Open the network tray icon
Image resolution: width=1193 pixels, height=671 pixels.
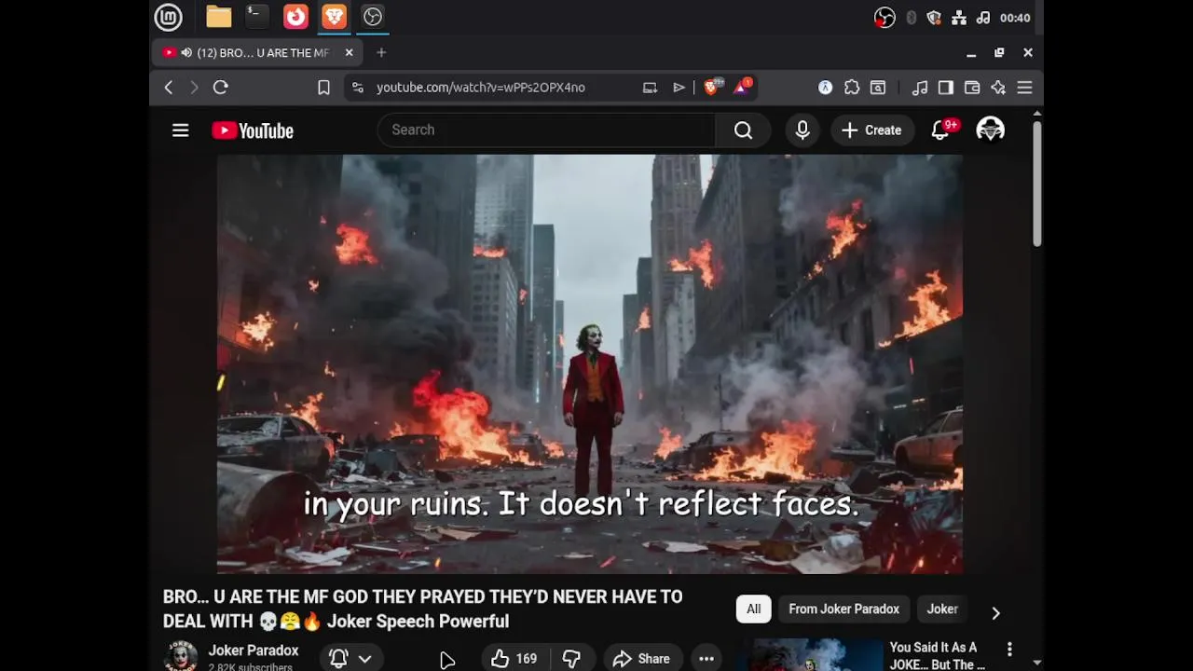959,18
